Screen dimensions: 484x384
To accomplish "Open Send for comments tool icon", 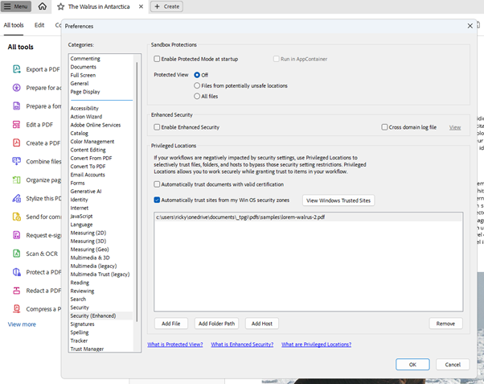I will 17,217.
